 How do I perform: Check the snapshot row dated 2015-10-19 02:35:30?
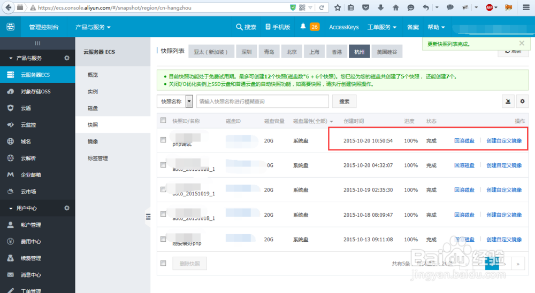click(163, 189)
